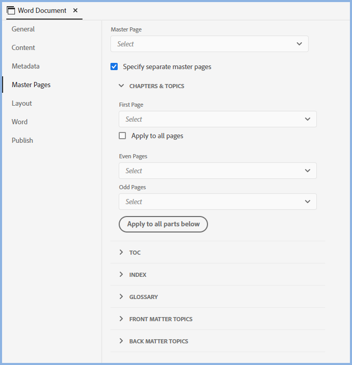Open the Word settings section

20,122
